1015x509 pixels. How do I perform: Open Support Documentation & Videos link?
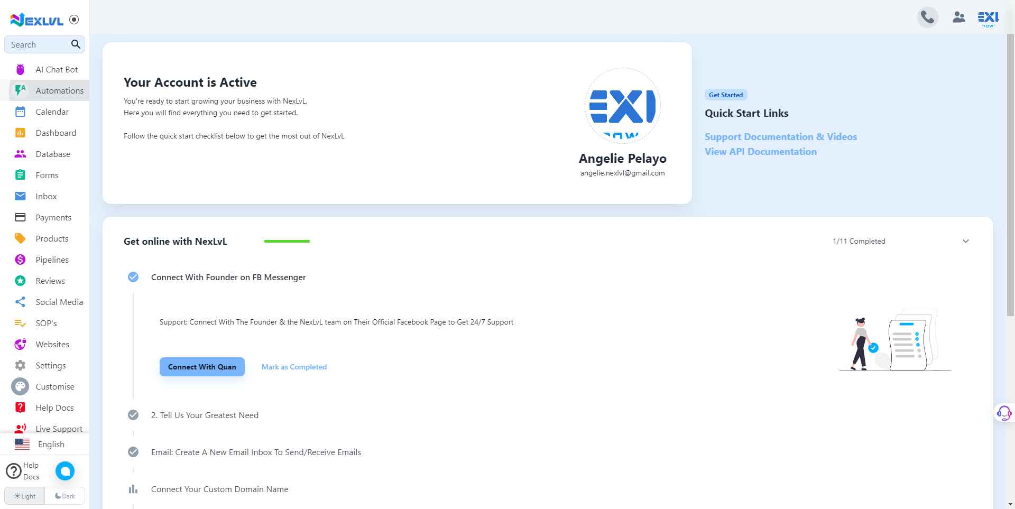pos(781,136)
